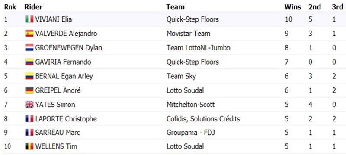Sort by the Rider column header
The height and width of the screenshot is (155, 346).
tap(33, 7)
